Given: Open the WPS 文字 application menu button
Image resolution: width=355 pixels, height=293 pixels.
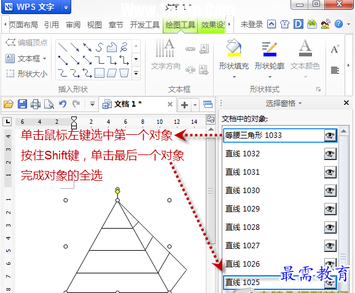Looking at the screenshot, I should [x=32, y=7].
